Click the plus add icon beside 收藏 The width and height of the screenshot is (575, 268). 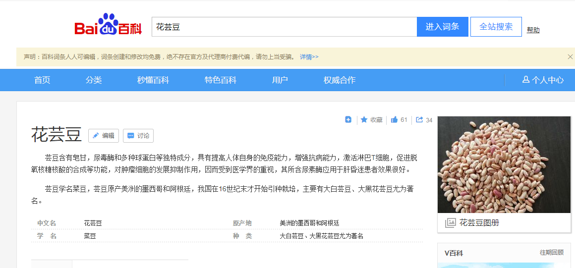348,119
